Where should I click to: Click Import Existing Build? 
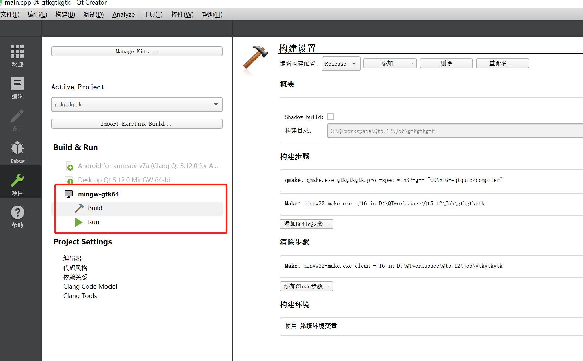click(x=136, y=124)
